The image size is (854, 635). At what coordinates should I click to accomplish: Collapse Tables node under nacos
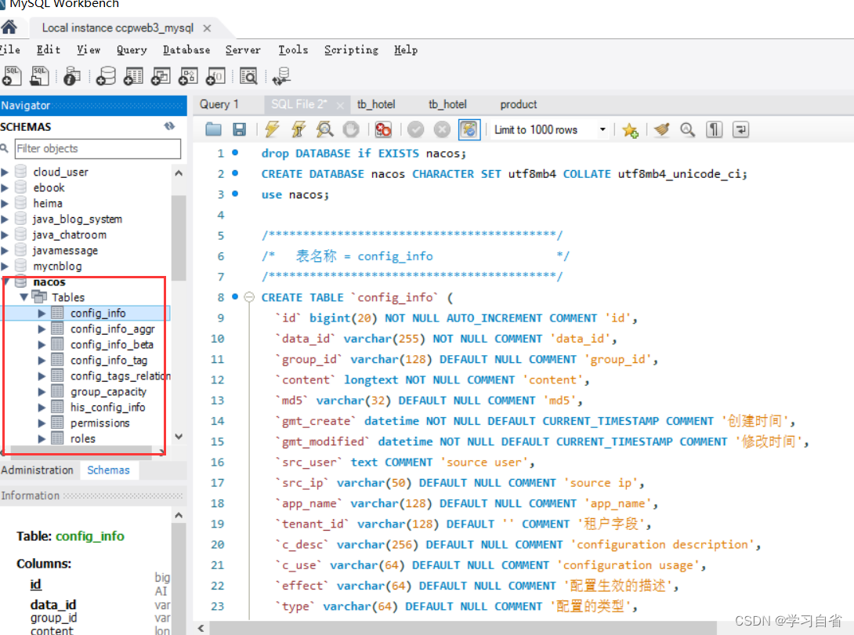(x=24, y=297)
